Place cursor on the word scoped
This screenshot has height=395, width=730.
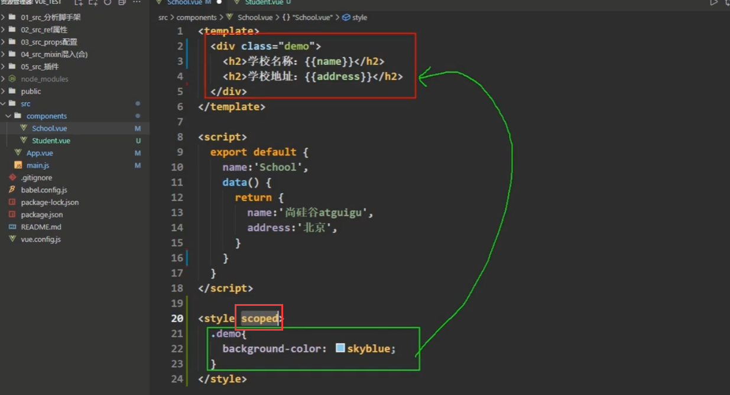tap(259, 318)
